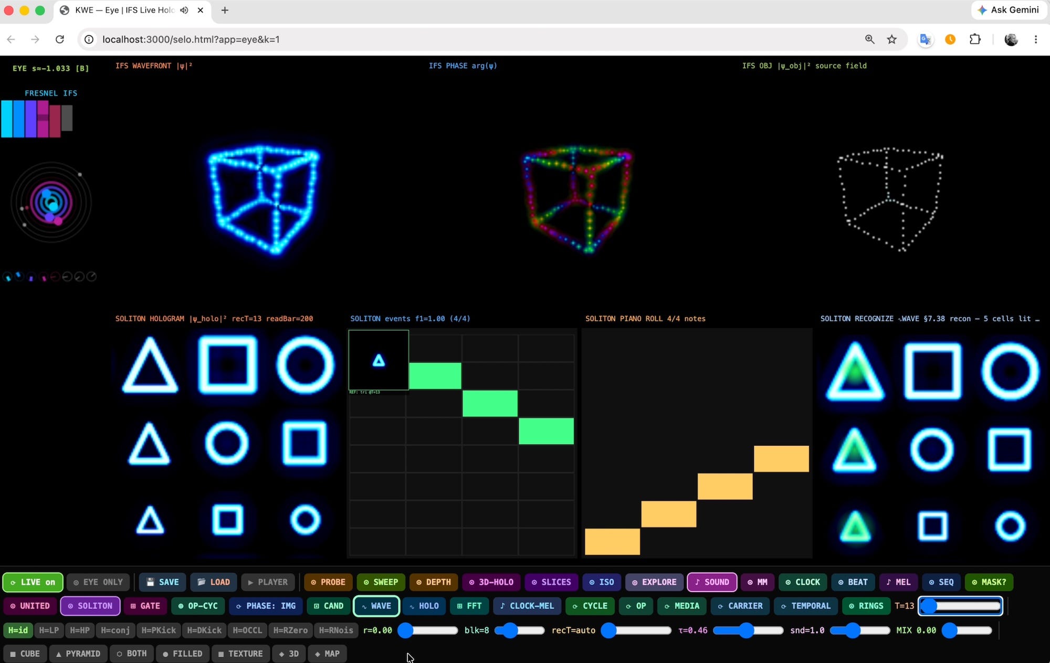Click the EXPLORE button
The width and height of the screenshot is (1050, 663).
pos(654,582)
